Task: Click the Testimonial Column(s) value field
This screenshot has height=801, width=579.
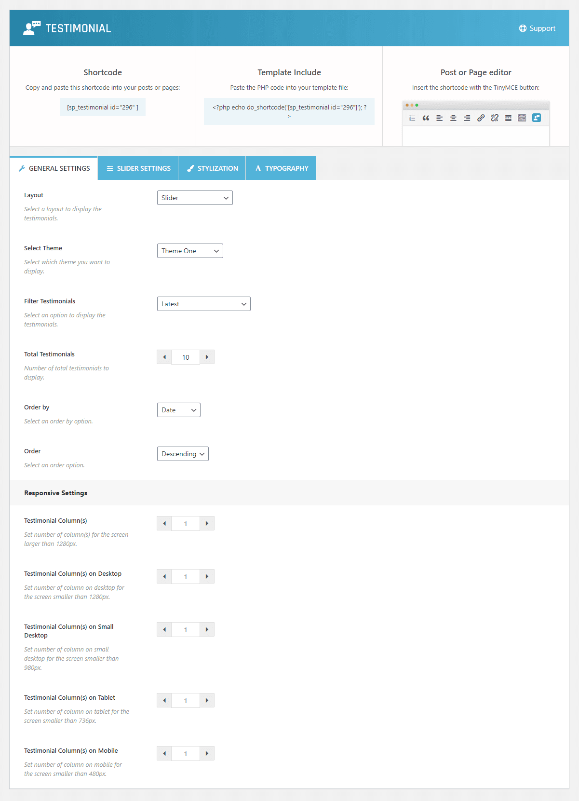Action: pyautogui.click(x=186, y=523)
